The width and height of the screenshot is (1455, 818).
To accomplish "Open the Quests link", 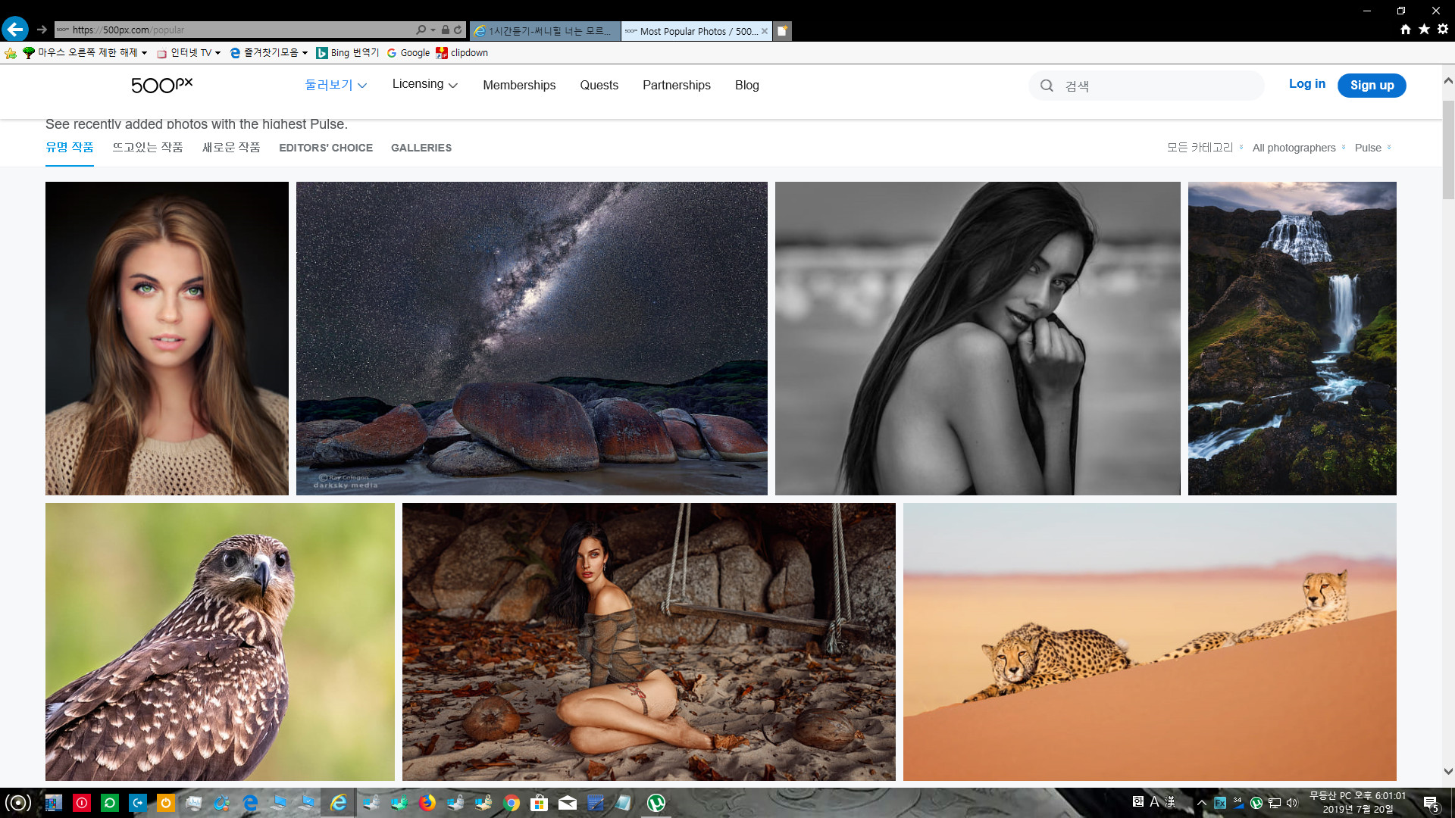I will (599, 85).
